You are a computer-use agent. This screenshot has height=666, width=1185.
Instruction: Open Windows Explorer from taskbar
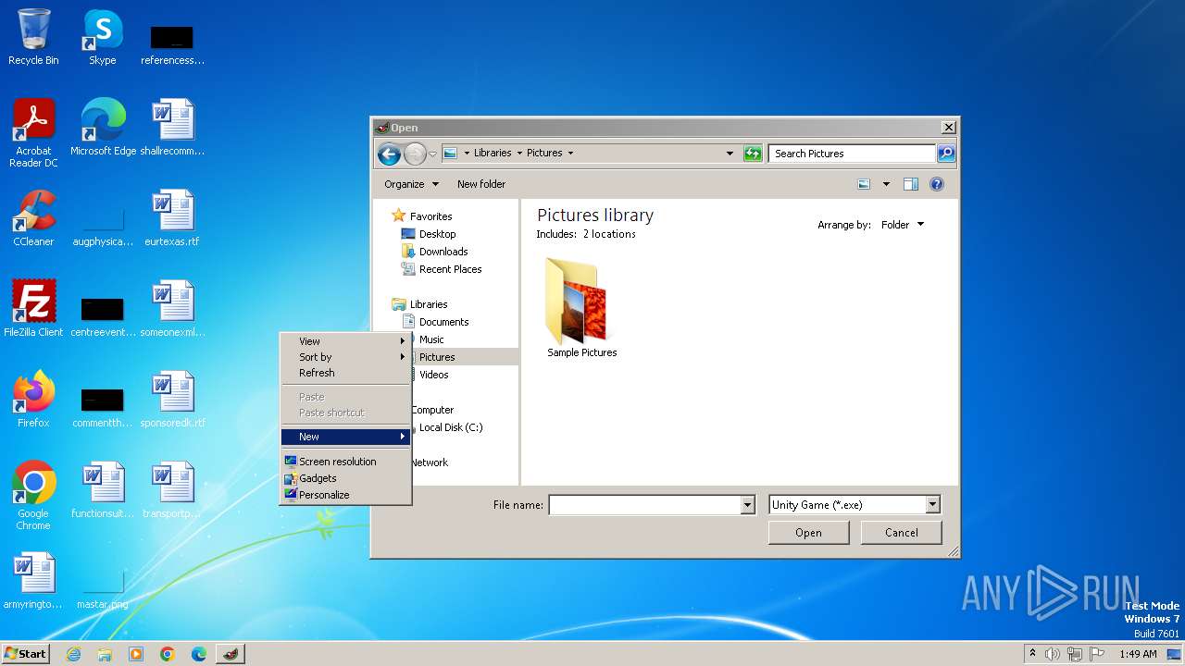tap(105, 654)
